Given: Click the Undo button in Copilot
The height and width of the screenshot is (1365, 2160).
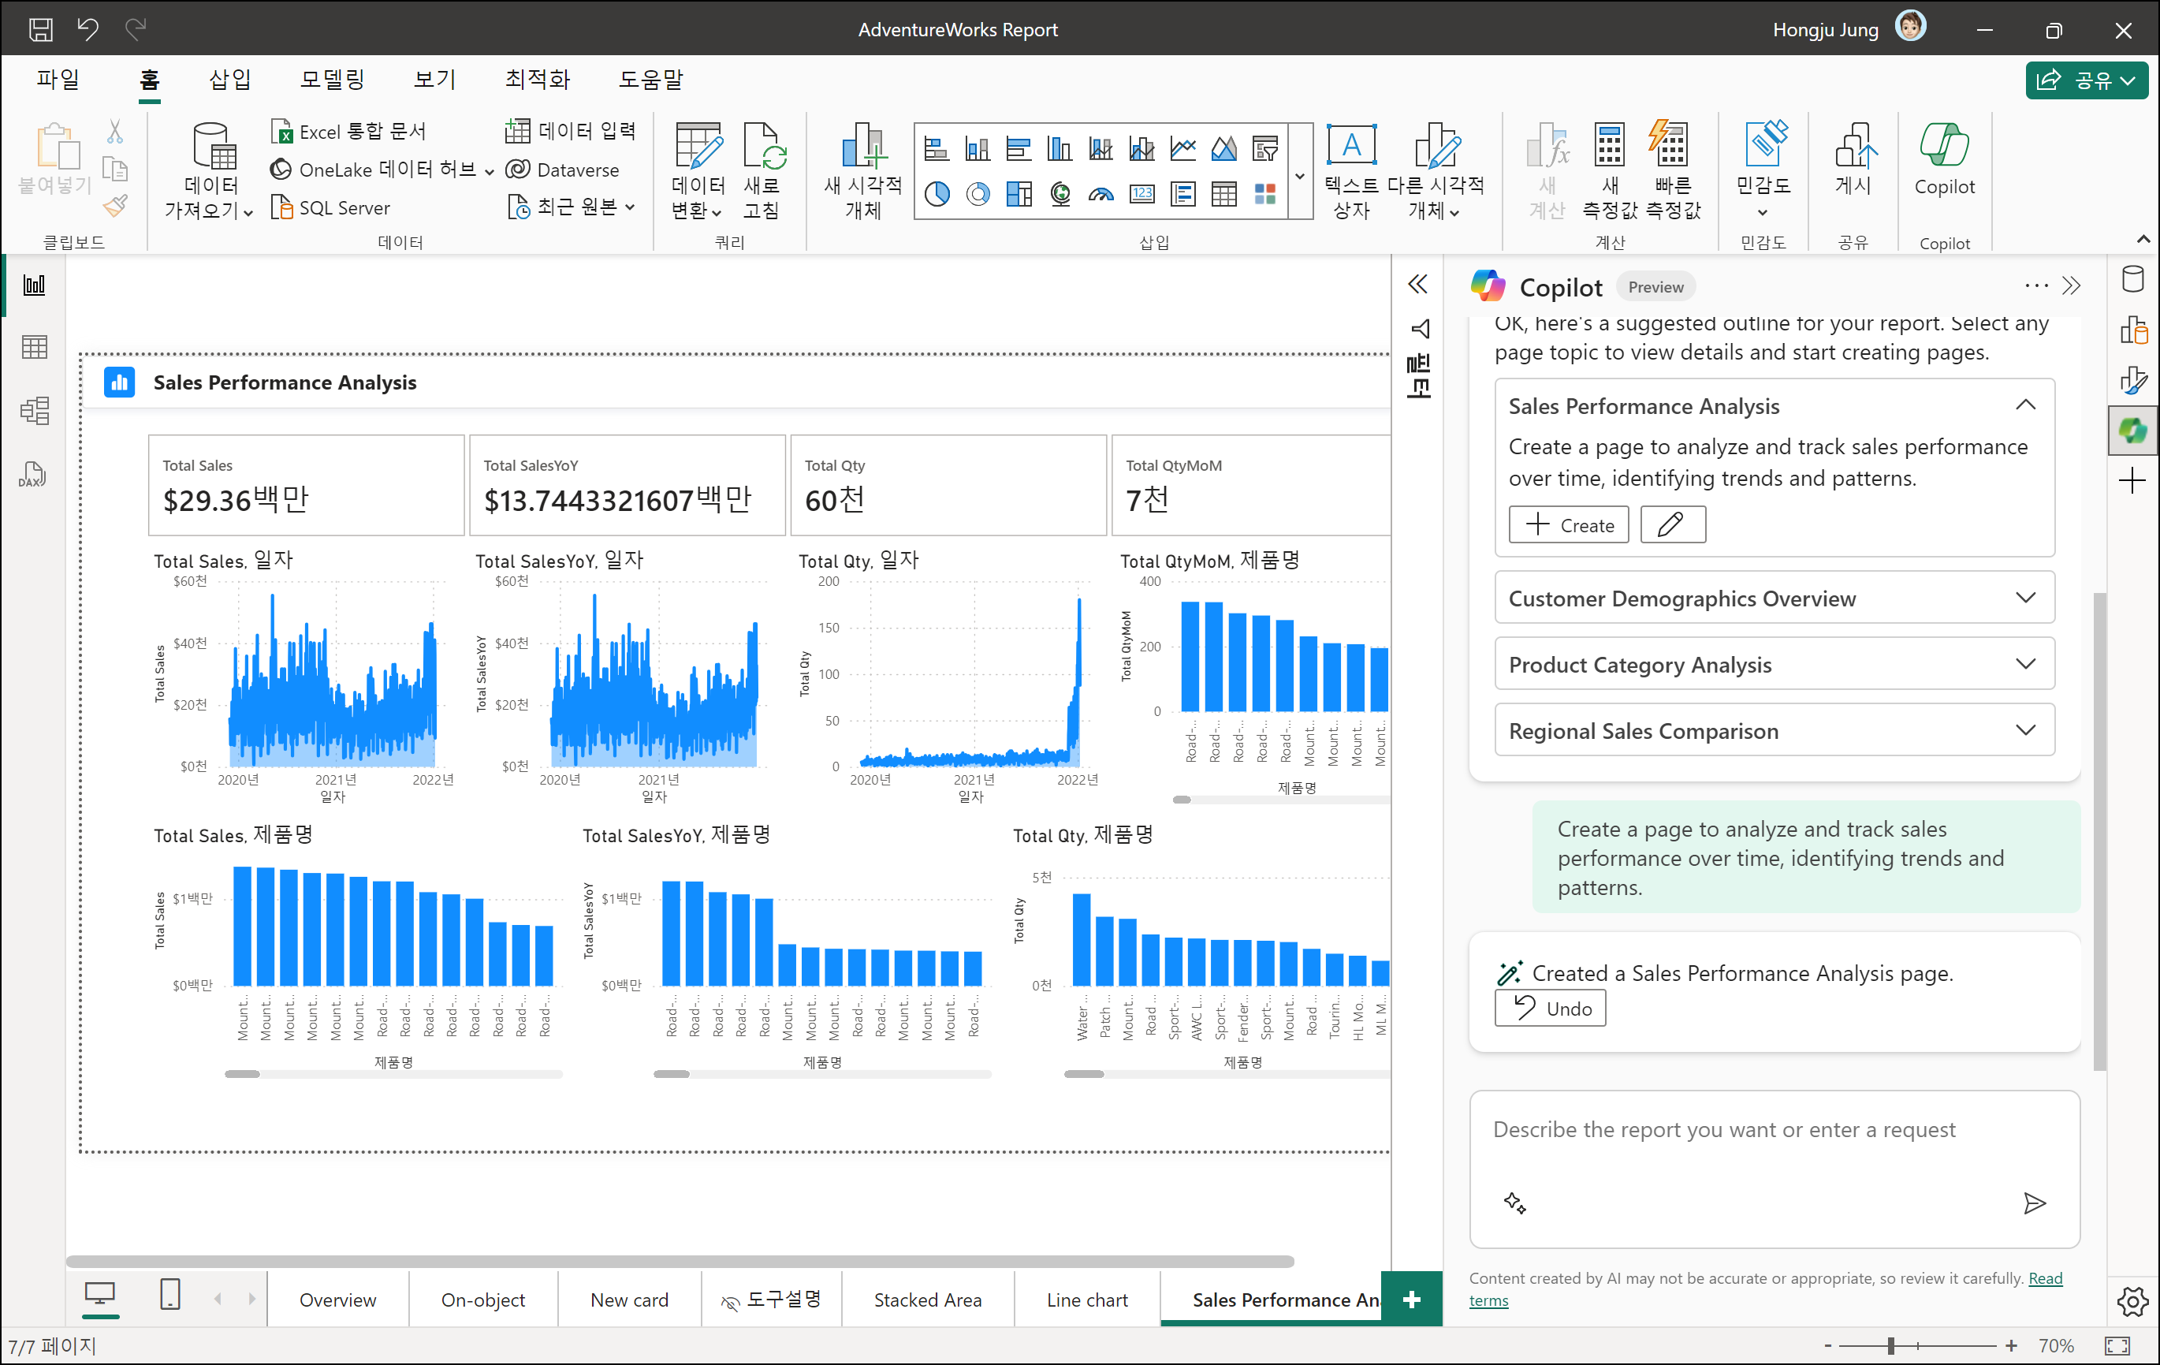Looking at the screenshot, I should pos(1550,1008).
